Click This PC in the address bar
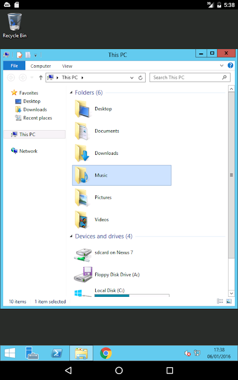Image resolution: width=238 pixels, height=380 pixels. [x=69, y=78]
